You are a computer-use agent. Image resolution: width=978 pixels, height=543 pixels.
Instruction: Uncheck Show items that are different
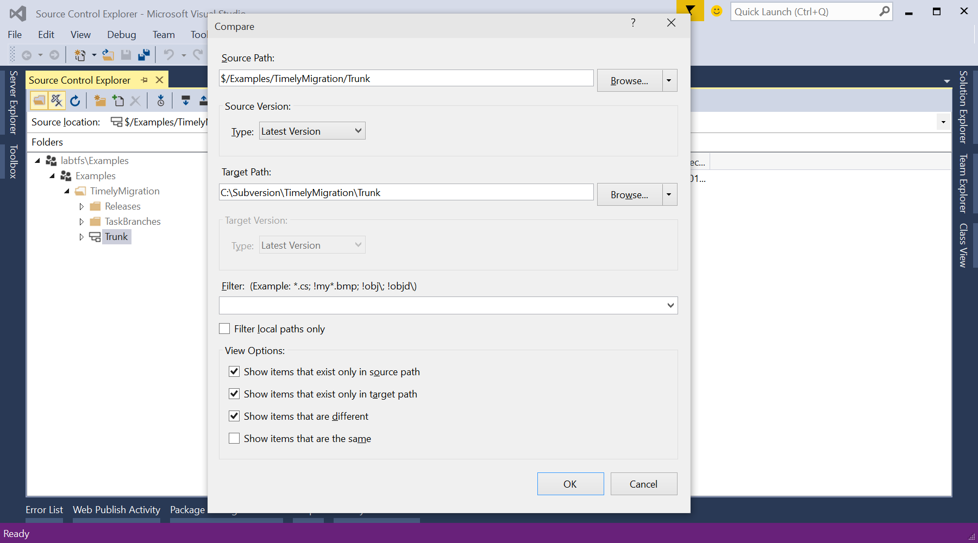pos(234,416)
